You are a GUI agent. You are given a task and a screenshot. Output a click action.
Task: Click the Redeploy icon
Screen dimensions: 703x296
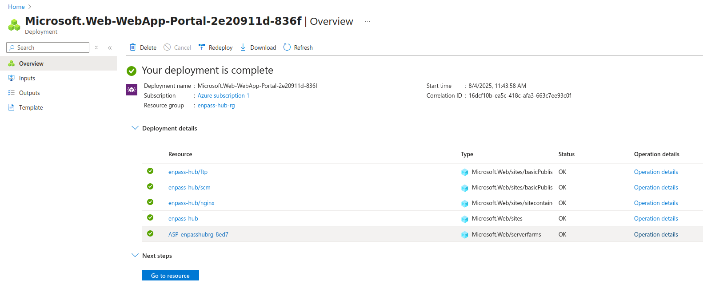click(x=202, y=47)
